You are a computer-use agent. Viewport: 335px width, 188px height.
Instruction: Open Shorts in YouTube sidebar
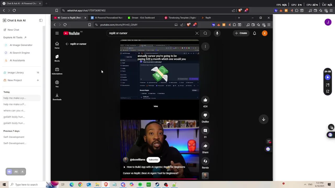pyautogui.click(x=57, y=58)
